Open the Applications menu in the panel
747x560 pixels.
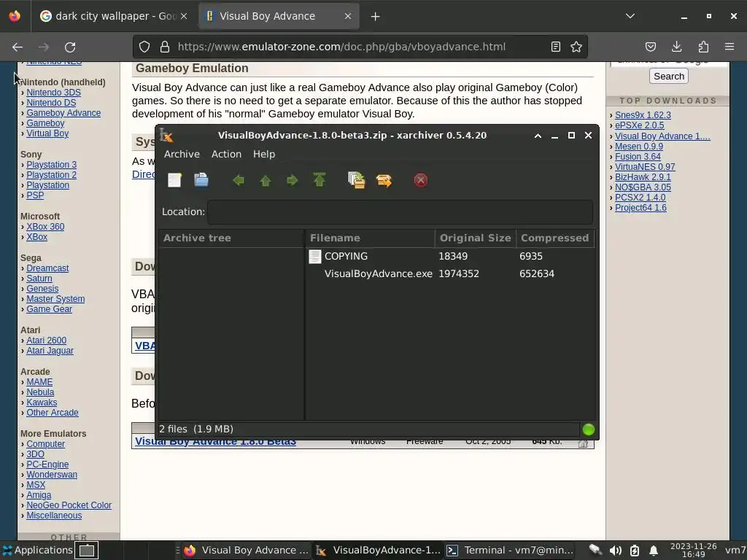tap(37, 551)
